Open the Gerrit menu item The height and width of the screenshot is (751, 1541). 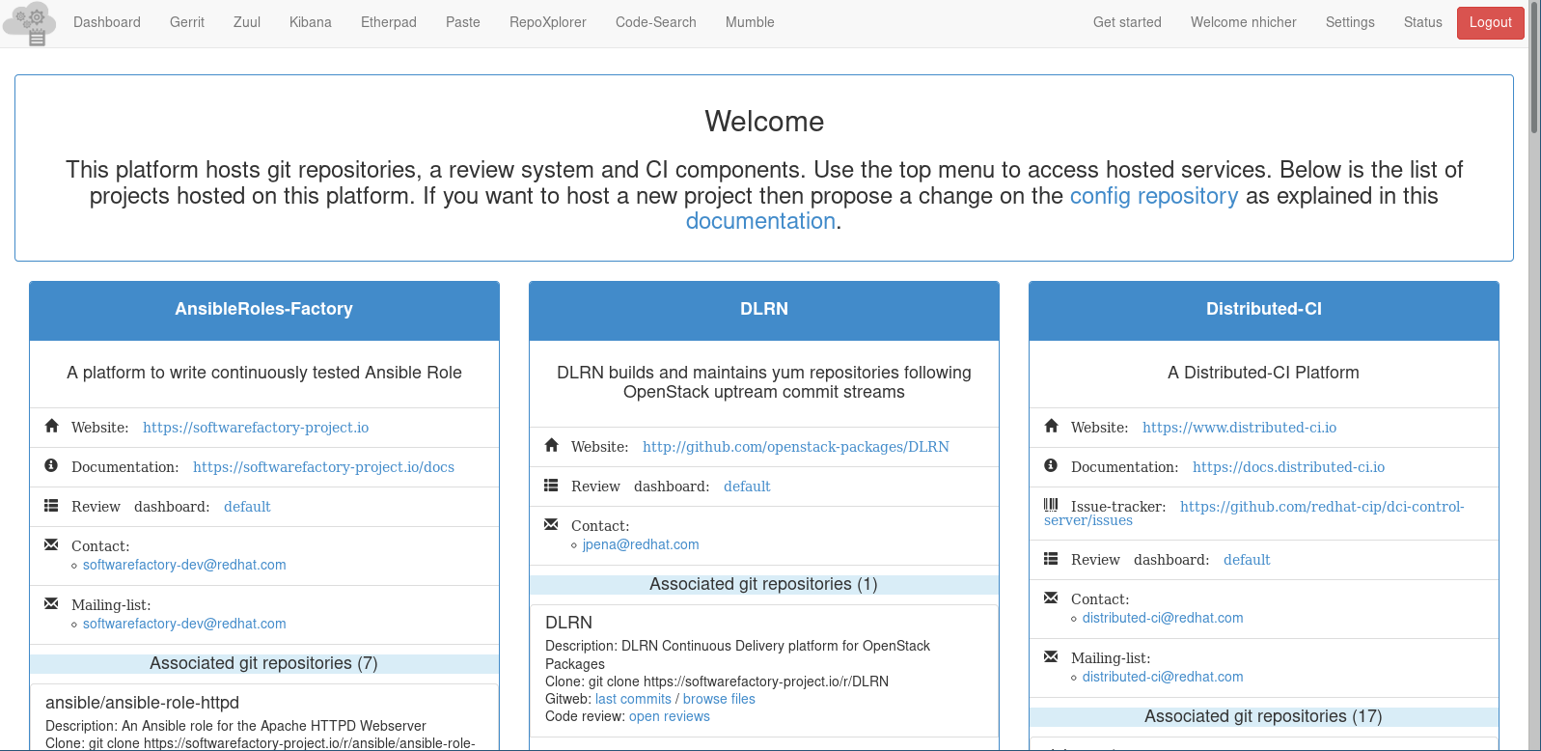pyautogui.click(x=187, y=22)
